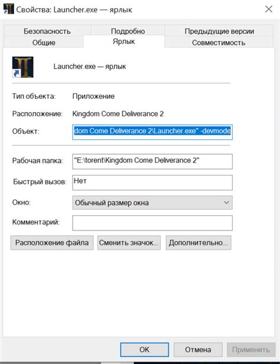The height and width of the screenshot is (364, 280).
Task: Click the 'Быстрый вызов:' label
Action: (40, 182)
